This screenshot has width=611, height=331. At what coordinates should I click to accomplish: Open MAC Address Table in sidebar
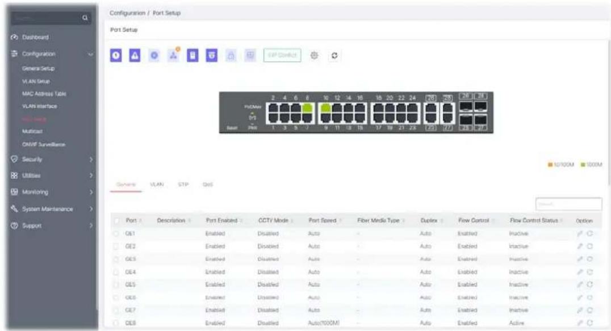pyautogui.click(x=44, y=94)
